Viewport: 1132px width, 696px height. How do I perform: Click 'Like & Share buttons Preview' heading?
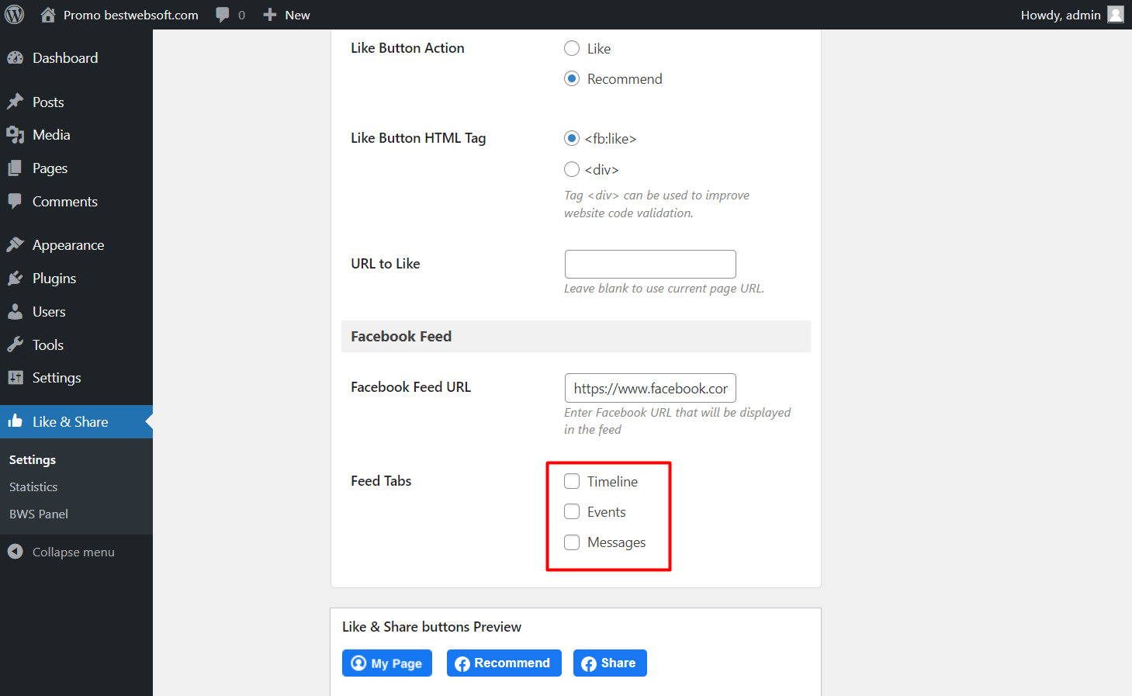tap(431, 627)
